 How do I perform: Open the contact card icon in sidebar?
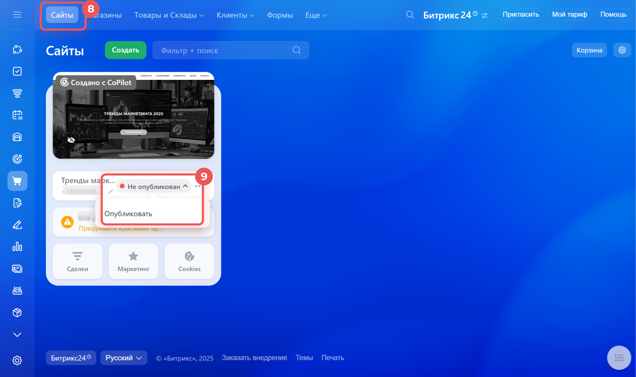17,269
